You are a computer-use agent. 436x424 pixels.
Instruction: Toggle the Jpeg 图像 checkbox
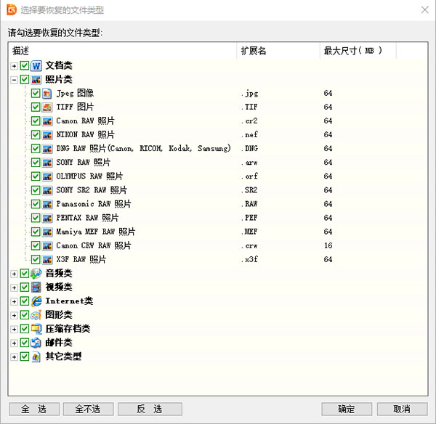[x=36, y=94]
